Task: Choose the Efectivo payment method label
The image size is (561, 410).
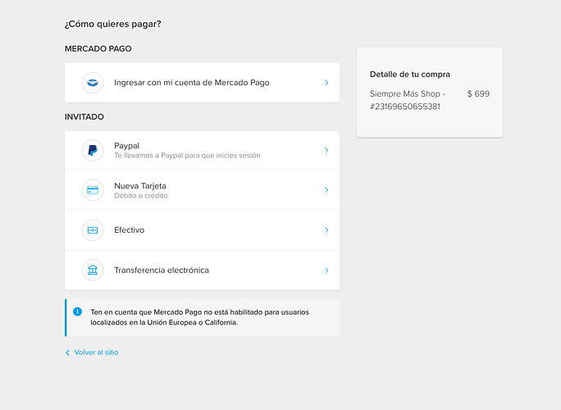Action: click(129, 230)
